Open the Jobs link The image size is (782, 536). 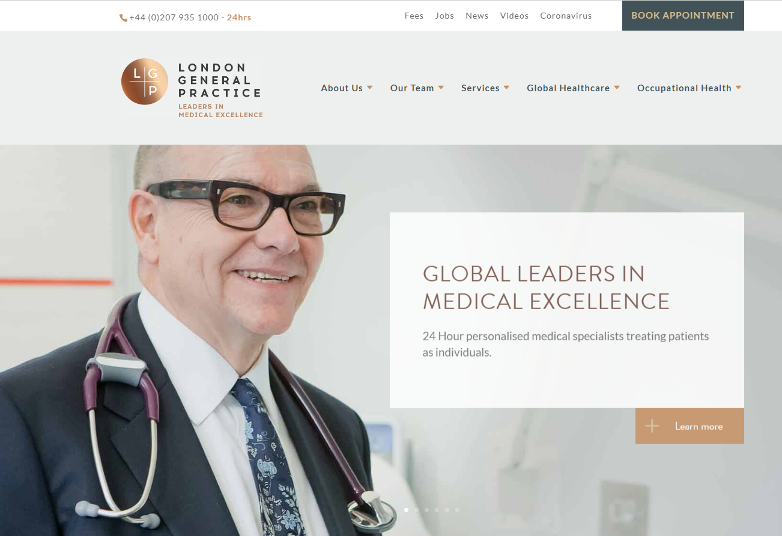tap(444, 16)
